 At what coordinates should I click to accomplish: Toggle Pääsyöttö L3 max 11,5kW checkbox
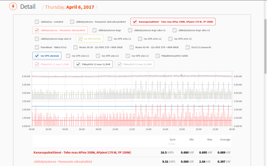pos(119,64)
